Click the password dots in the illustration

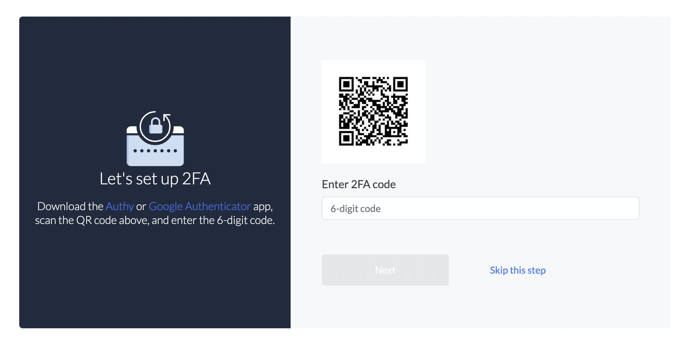click(x=155, y=151)
